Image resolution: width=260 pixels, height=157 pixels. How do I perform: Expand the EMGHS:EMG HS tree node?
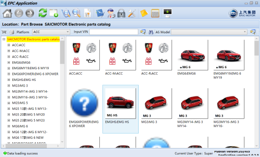point(9,80)
